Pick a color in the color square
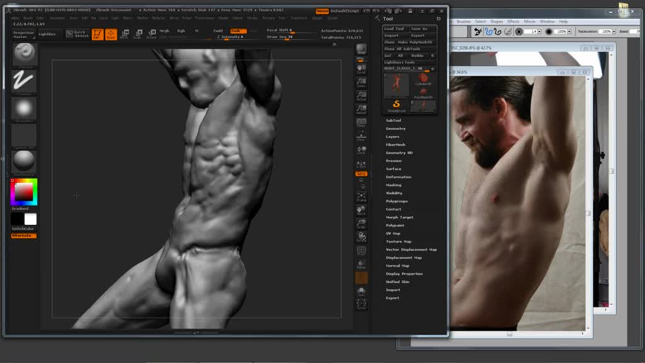The height and width of the screenshot is (363, 645). pos(24,192)
